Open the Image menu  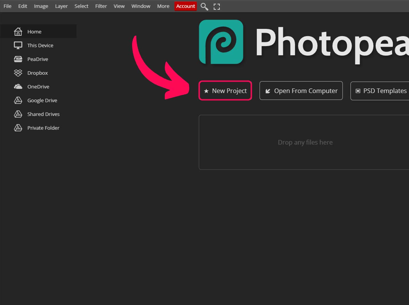[41, 6]
